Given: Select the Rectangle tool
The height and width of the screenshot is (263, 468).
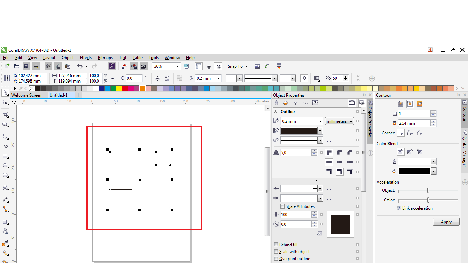Looking at the screenshot, I should point(5,156).
